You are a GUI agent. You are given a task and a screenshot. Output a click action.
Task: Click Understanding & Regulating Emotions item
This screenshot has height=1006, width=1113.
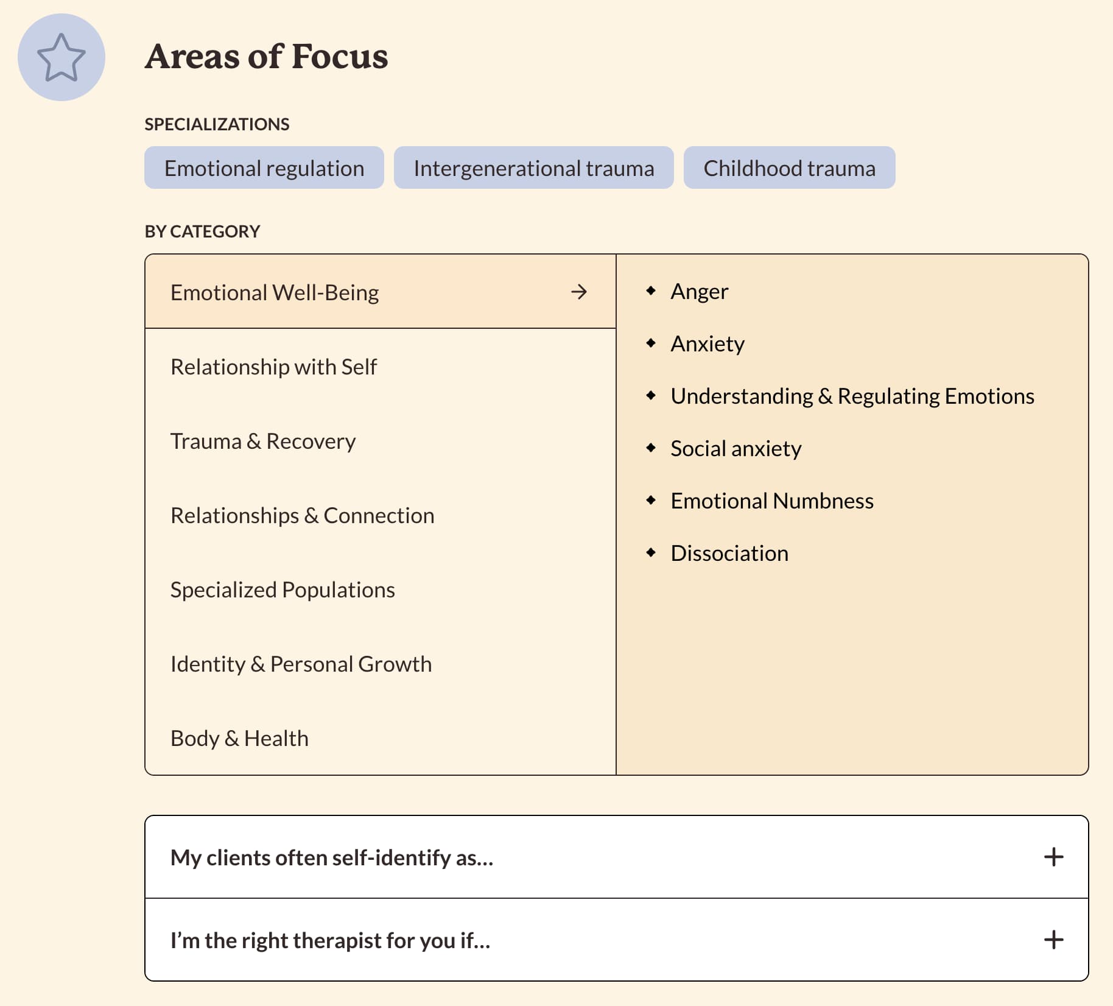pos(852,396)
